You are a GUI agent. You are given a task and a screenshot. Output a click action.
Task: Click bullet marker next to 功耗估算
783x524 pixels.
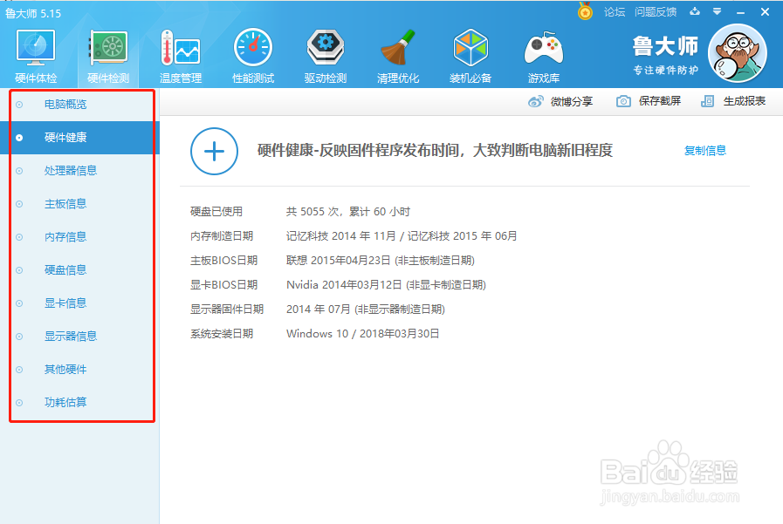pyautogui.click(x=19, y=403)
